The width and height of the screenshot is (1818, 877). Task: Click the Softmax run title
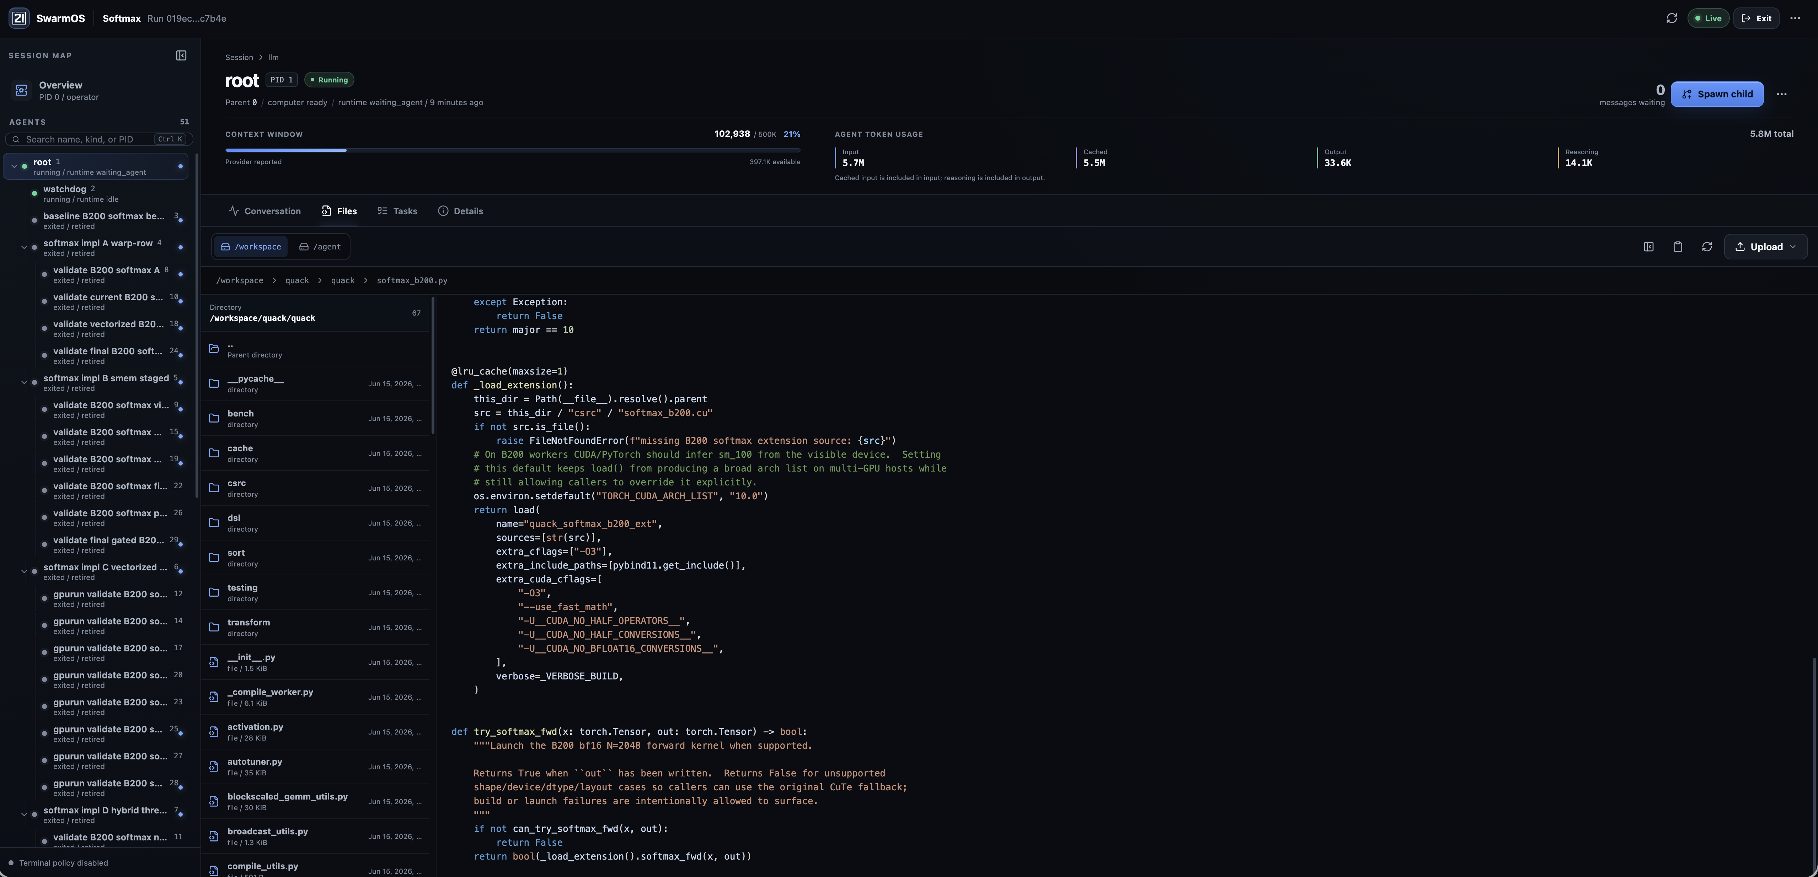[x=121, y=18]
